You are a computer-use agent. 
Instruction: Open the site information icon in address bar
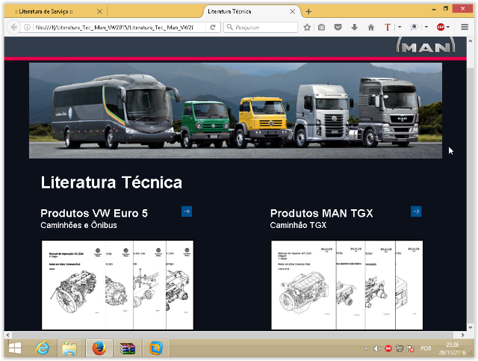coord(27,27)
